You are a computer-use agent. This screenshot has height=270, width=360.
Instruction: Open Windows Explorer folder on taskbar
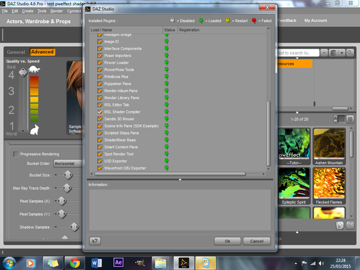tap(161, 263)
